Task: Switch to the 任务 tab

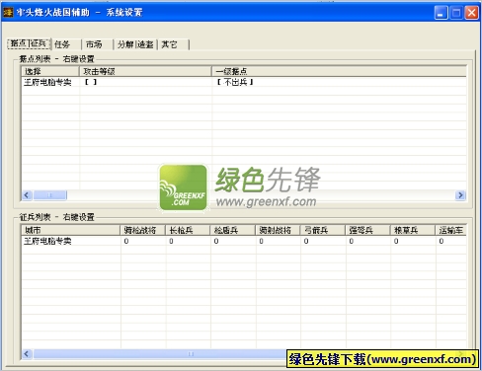Action: click(65, 44)
